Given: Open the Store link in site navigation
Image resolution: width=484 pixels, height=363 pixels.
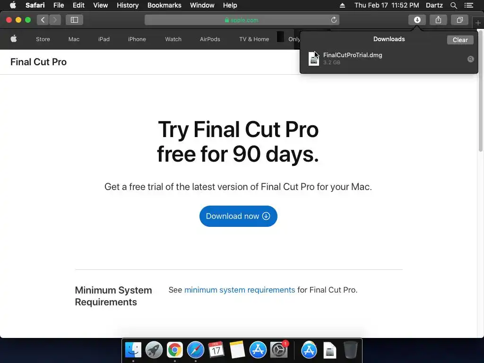Looking at the screenshot, I should tap(43, 39).
